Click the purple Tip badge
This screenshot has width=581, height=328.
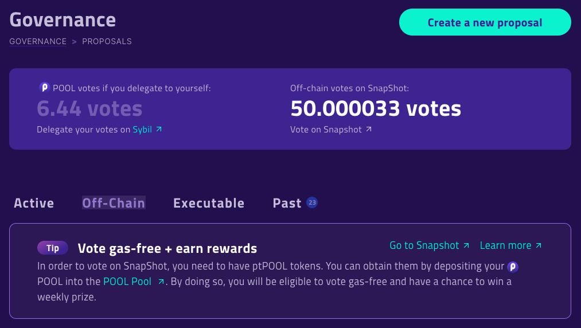tap(53, 248)
